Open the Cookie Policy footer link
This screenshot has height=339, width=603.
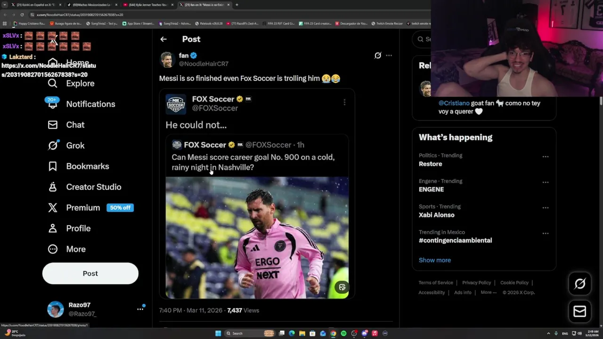514,282
